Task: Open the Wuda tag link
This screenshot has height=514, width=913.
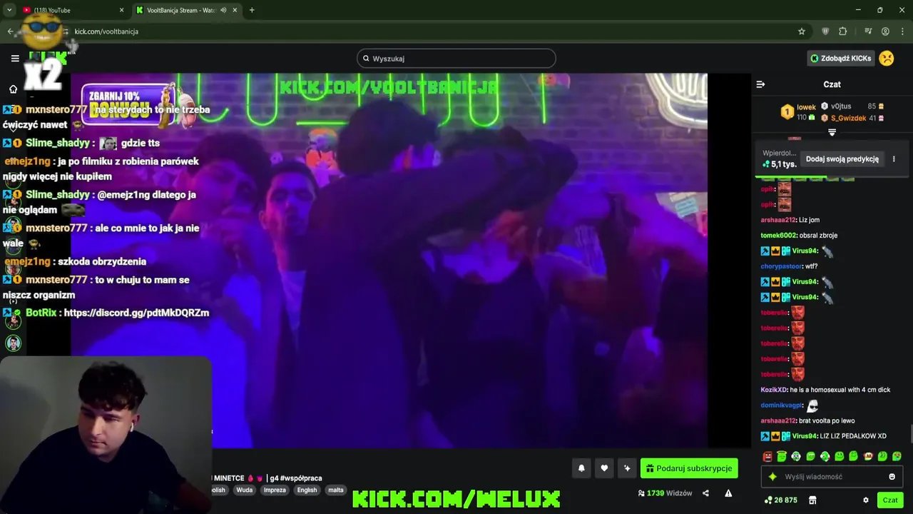Action: point(245,490)
